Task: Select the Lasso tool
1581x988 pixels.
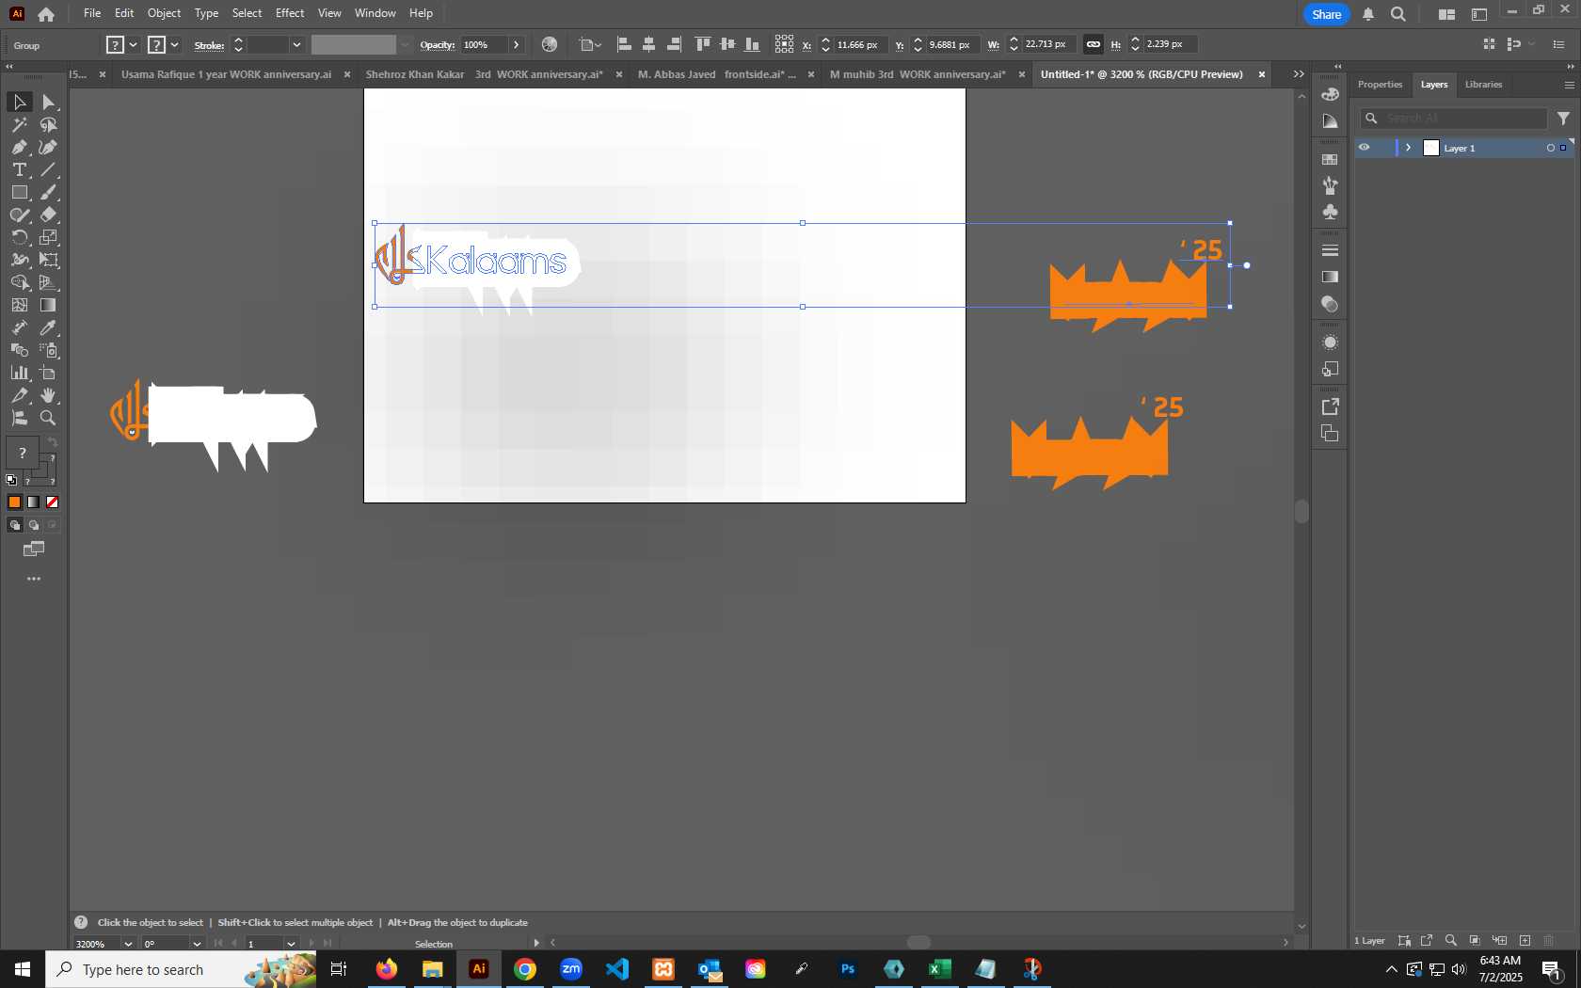Action: (x=49, y=124)
